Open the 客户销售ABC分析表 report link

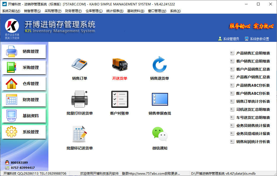(x=253, y=93)
